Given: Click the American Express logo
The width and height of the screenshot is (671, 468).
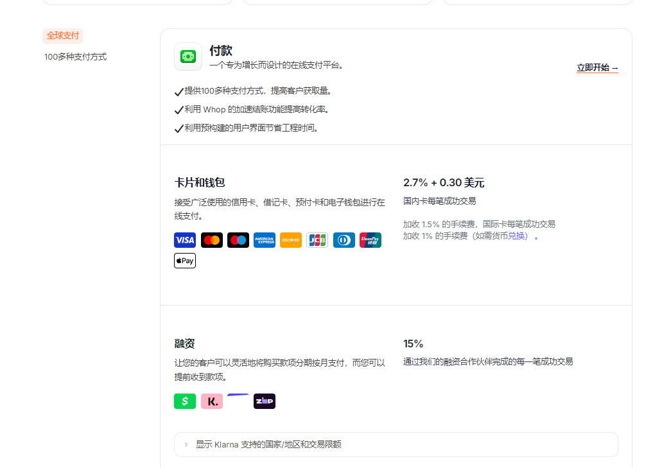Looking at the screenshot, I should tap(265, 240).
